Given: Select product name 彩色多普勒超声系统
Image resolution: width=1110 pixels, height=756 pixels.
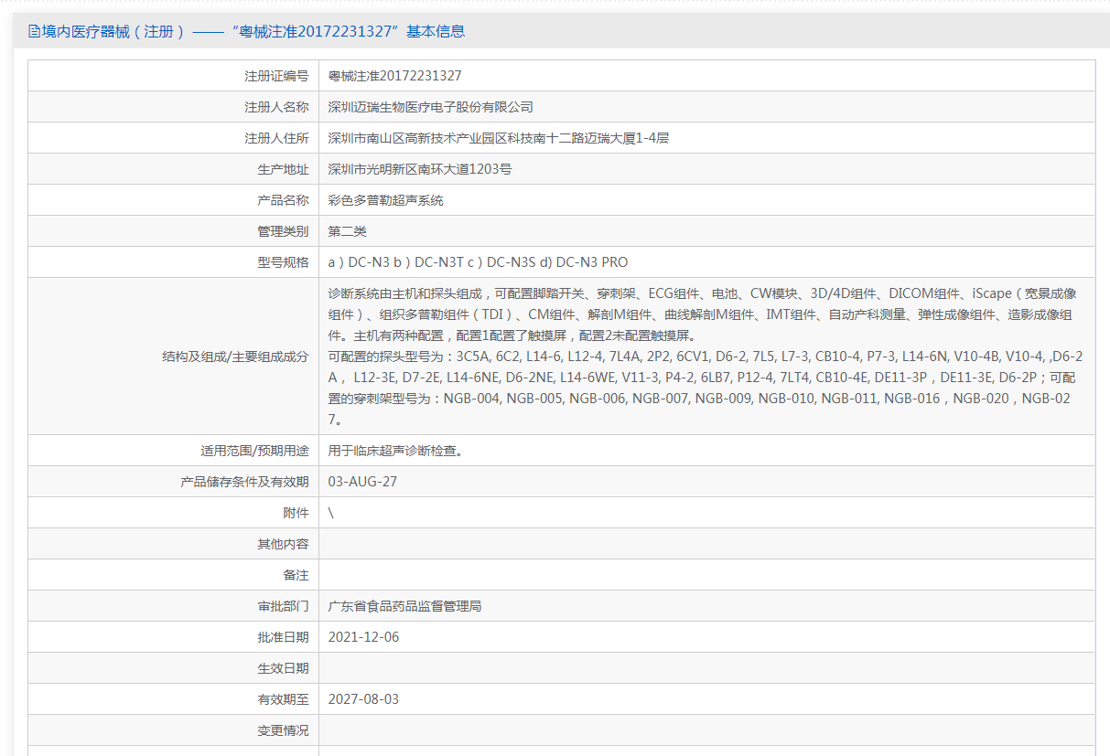Looking at the screenshot, I should 386,200.
